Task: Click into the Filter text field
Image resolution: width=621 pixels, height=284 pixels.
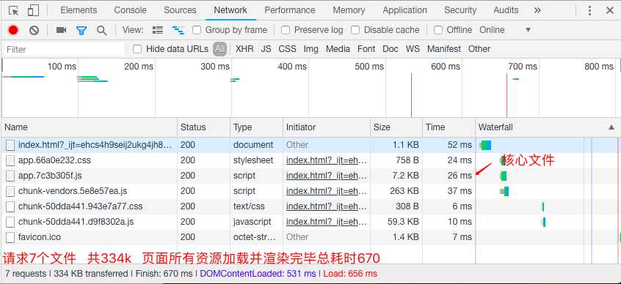Action: pyautogui.click(x=64, y=49)
